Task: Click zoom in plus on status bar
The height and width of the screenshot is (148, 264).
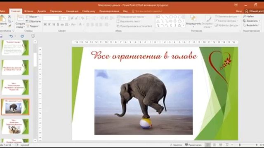Action: point(257,145)
